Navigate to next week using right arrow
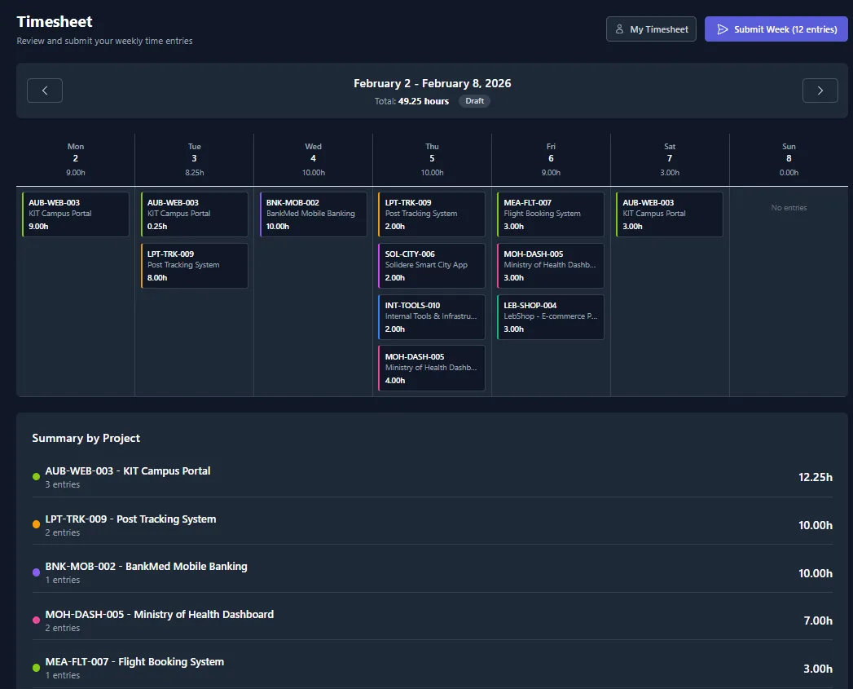Image resolution: width=853 pixels, height=689 pixels. (x=820, y=90)
